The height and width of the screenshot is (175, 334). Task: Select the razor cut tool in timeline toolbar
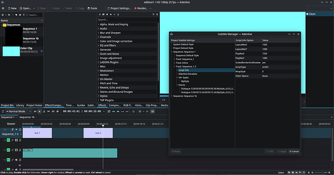point(44,111)
